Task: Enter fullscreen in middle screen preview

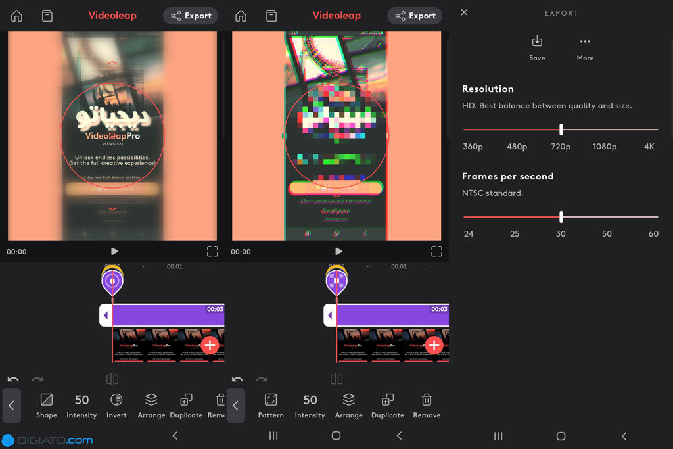Action: [436, 252]
